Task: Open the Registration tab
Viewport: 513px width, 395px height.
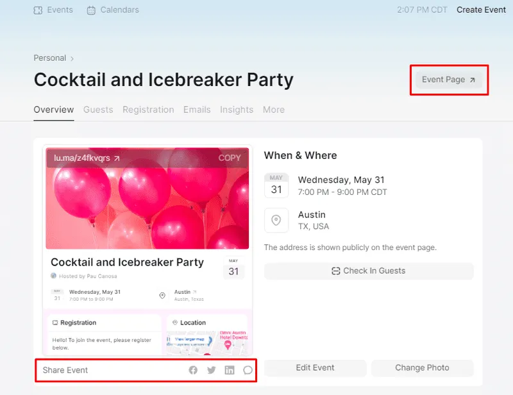Action: click(148, 110)
